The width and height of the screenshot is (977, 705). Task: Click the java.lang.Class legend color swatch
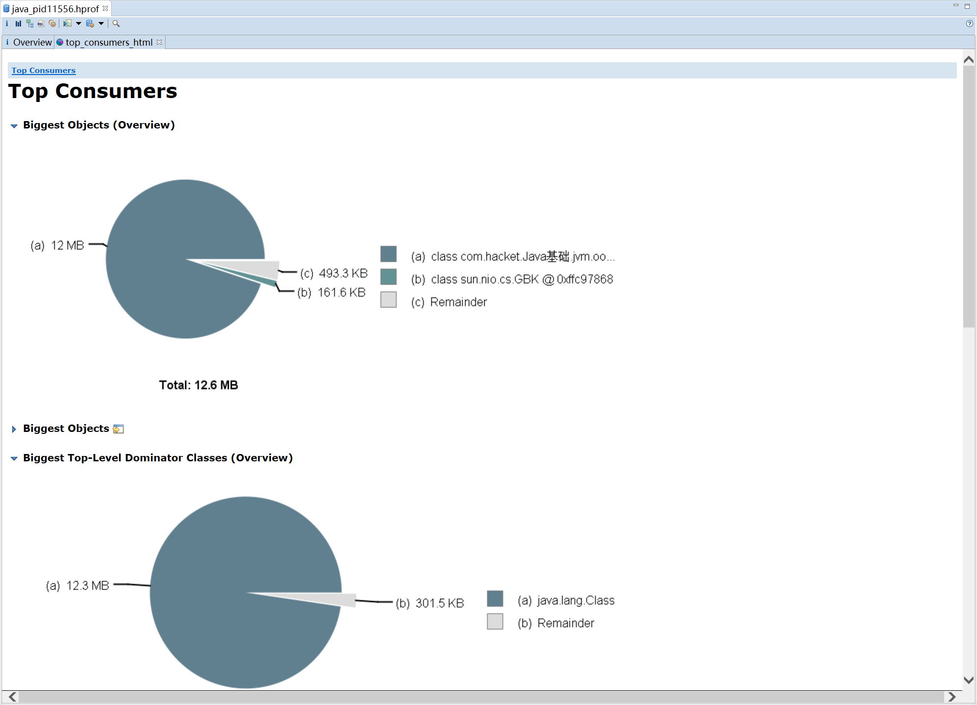coord(495,599)
